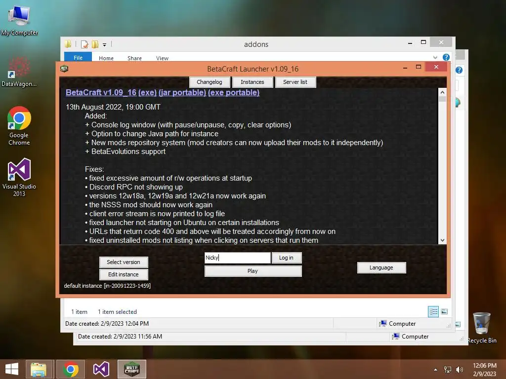Open the Share ribbon tab

134,58
